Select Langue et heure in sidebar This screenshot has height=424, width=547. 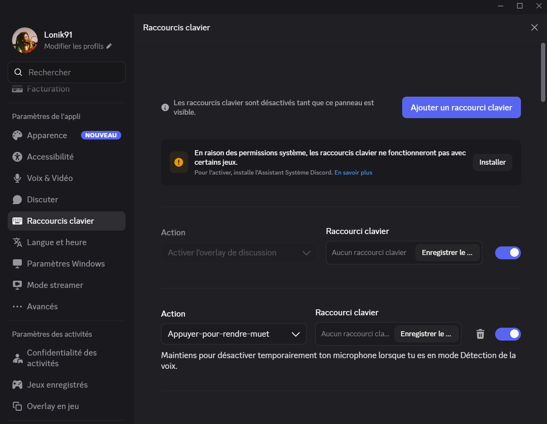click(66, 242)
